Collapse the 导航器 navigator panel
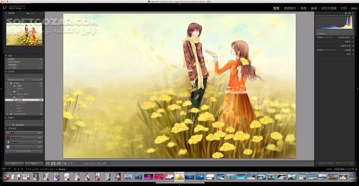The width and height of the screenshot is (359, 186). point(6,13)
